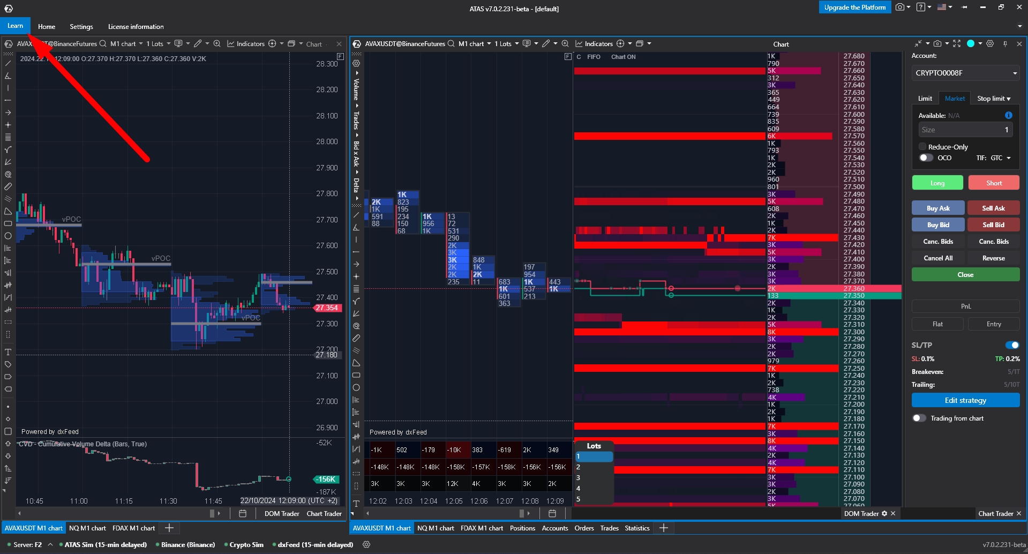Open the Settings menu

[81, 26]
